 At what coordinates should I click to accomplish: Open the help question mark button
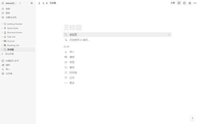(192, 118)
